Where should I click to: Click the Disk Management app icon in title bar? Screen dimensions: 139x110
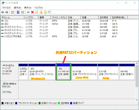(x=3, y=3)
